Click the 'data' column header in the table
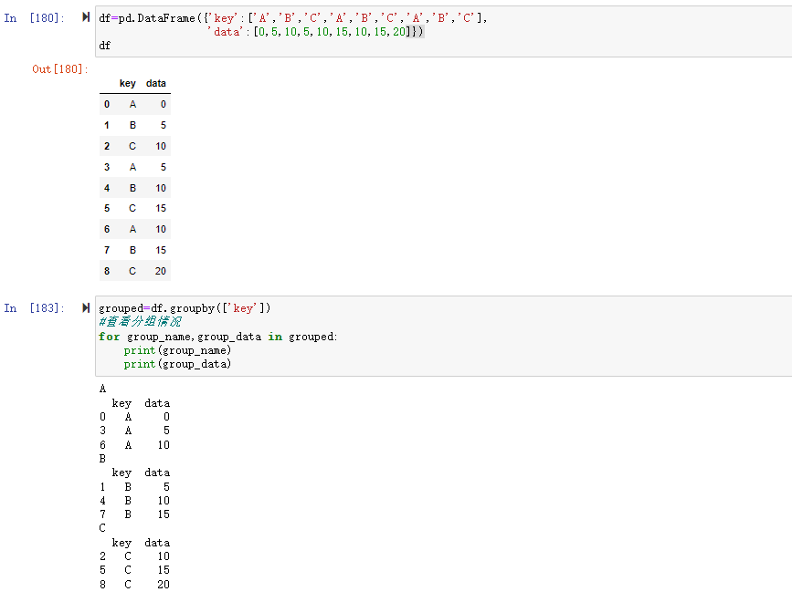The image size is (792, 592). (156, 83)
